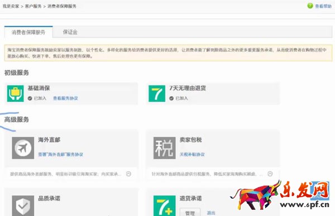
Task: Click the 已加入 checkmark under 基础消保
Action: click(x=30, y=98)
